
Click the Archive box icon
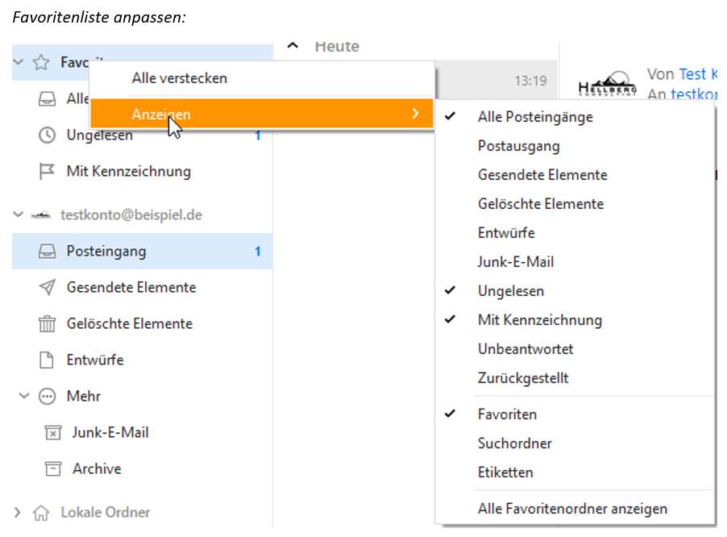click(x=53, y=468)
